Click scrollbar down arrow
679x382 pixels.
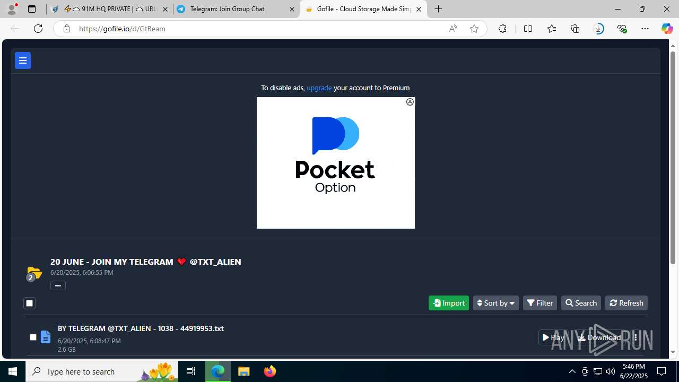(x=673, y=352)
